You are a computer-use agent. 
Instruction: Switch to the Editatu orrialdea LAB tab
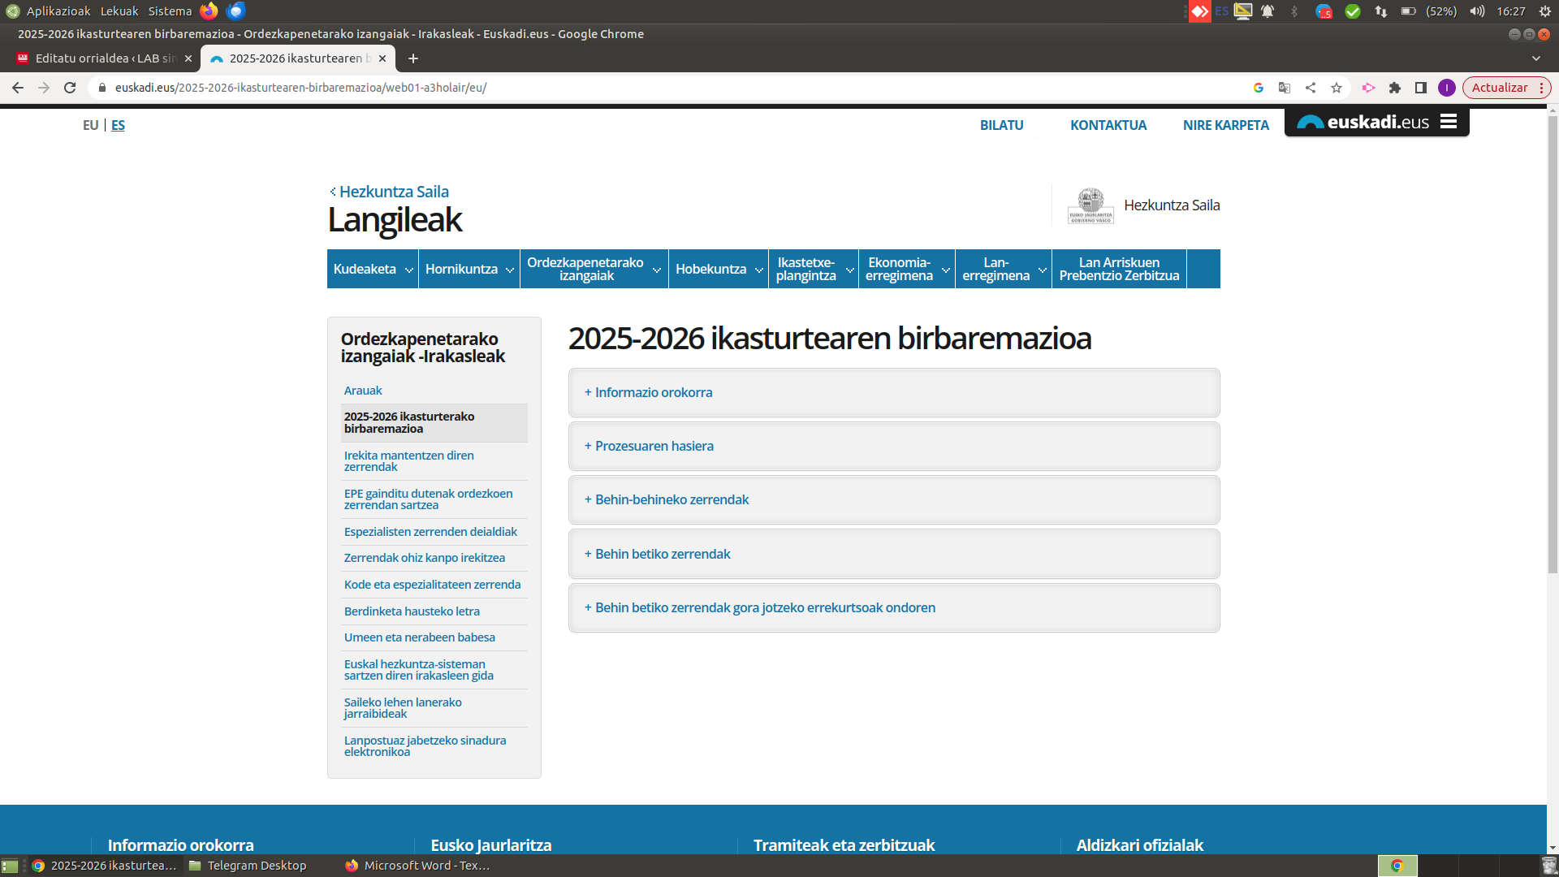tap(104, 58)
